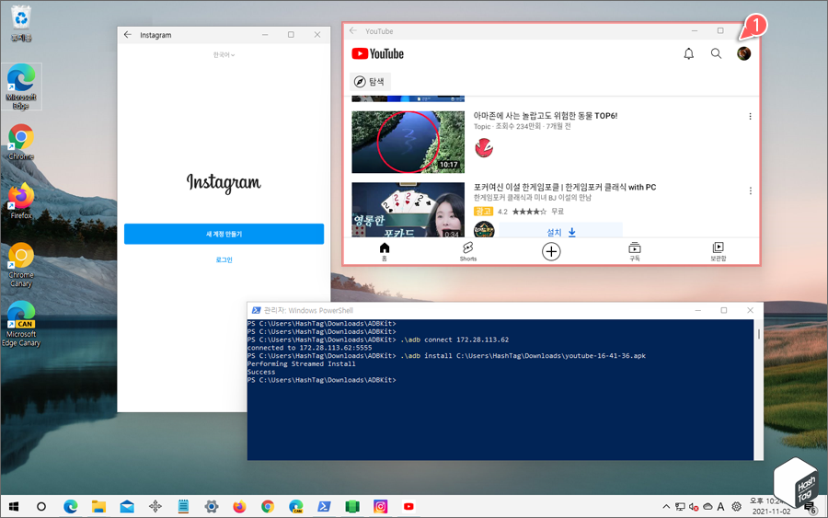
Task: Open more options for the poker ad
Action: [750, 190]
